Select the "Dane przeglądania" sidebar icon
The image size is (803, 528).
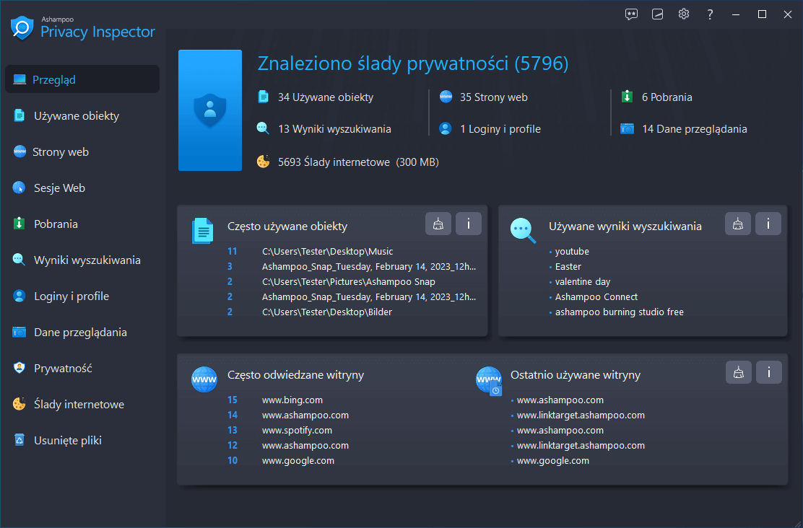point(19,332)
